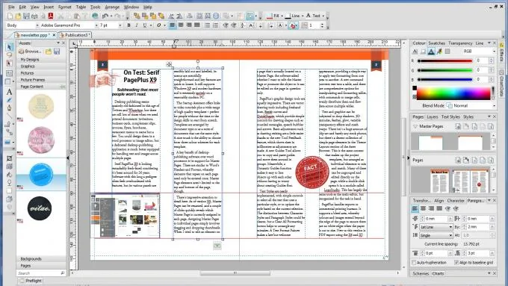Screen dimensions: 508x286
Task: Select the Pointer tool in the left toolbar
Action: pos(9,47)
